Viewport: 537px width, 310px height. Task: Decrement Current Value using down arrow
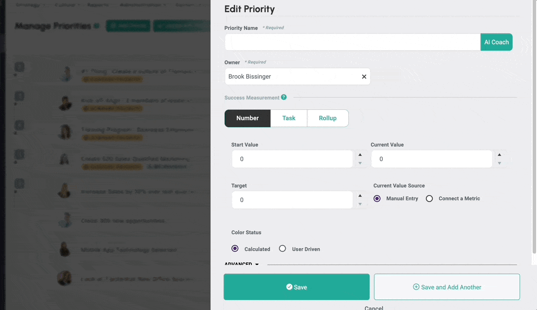(500, 163)
